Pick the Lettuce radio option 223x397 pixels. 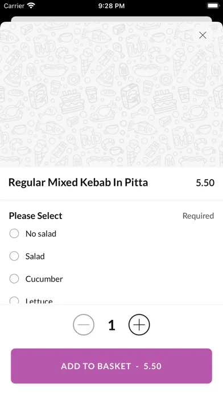pyautogui.click(x=14, y=301)
